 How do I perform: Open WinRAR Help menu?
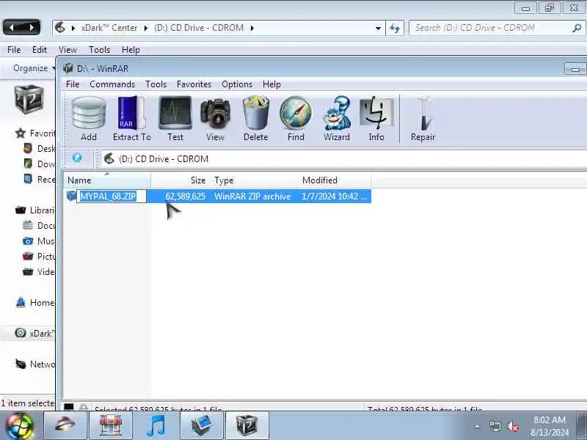click(271, 84)
